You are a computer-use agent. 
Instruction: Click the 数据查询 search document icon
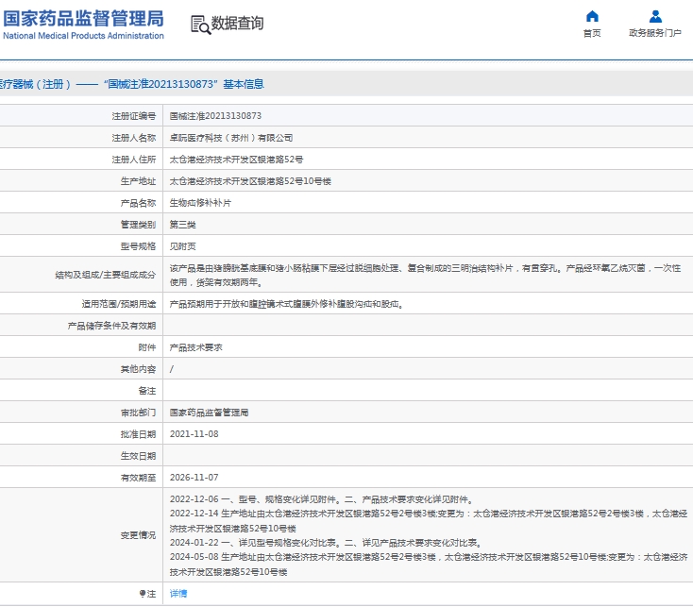point(200,25)
